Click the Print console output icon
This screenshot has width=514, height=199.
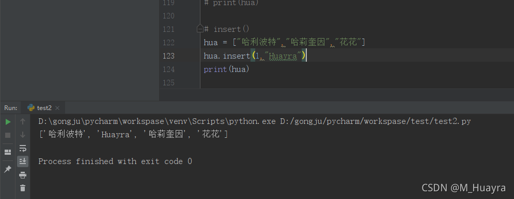pyautogui.click(x=23, y=175)
